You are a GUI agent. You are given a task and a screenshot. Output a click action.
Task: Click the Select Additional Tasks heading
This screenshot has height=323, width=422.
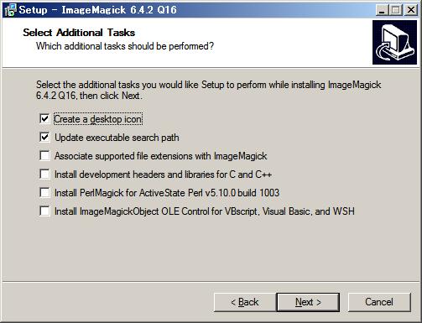tap(79, 33)
